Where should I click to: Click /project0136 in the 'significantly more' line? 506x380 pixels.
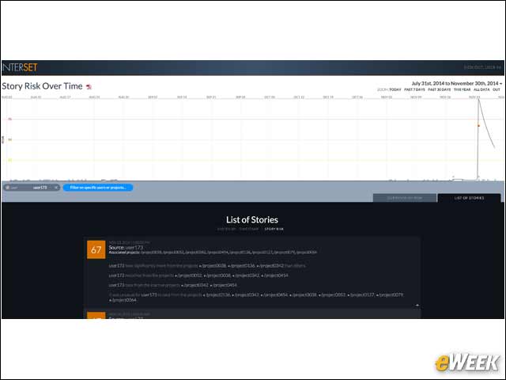pos(242,266)
